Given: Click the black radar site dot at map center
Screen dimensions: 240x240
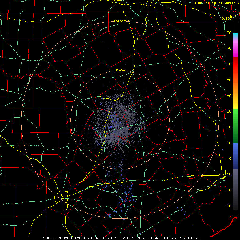Looking at the screenshot, I should pyautogui.click(x=120, y=120).
